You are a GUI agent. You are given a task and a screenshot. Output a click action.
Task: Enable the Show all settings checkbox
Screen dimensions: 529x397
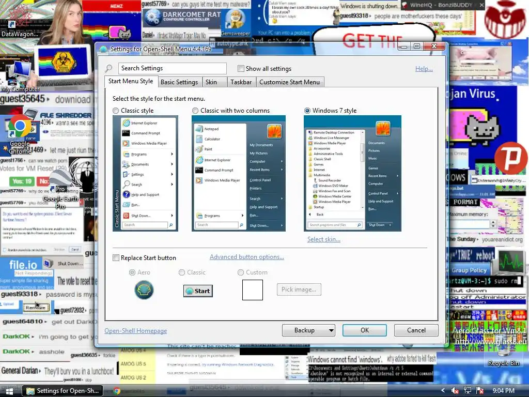(241, 69)
